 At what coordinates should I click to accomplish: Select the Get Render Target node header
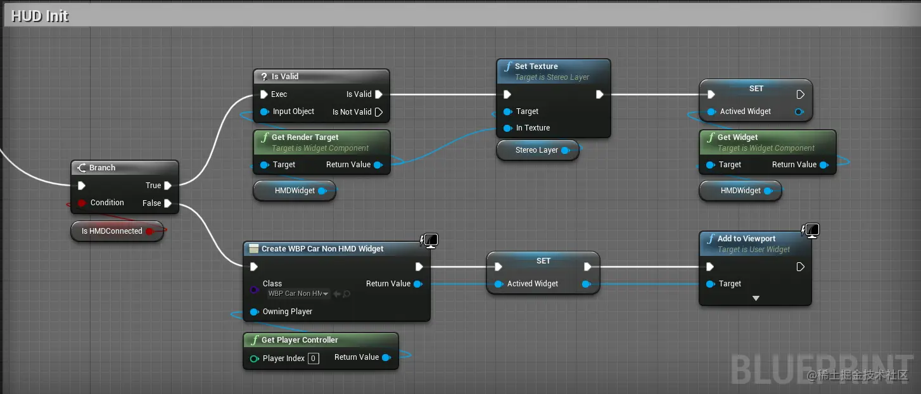click(322, 142)
